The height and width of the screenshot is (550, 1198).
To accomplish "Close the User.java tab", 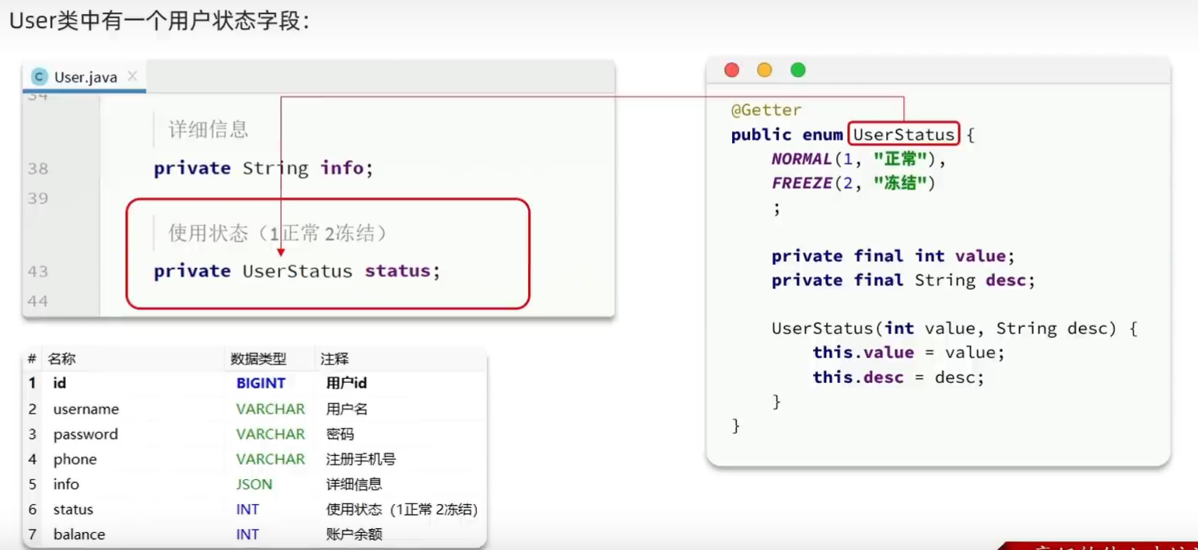I will 132,76.
